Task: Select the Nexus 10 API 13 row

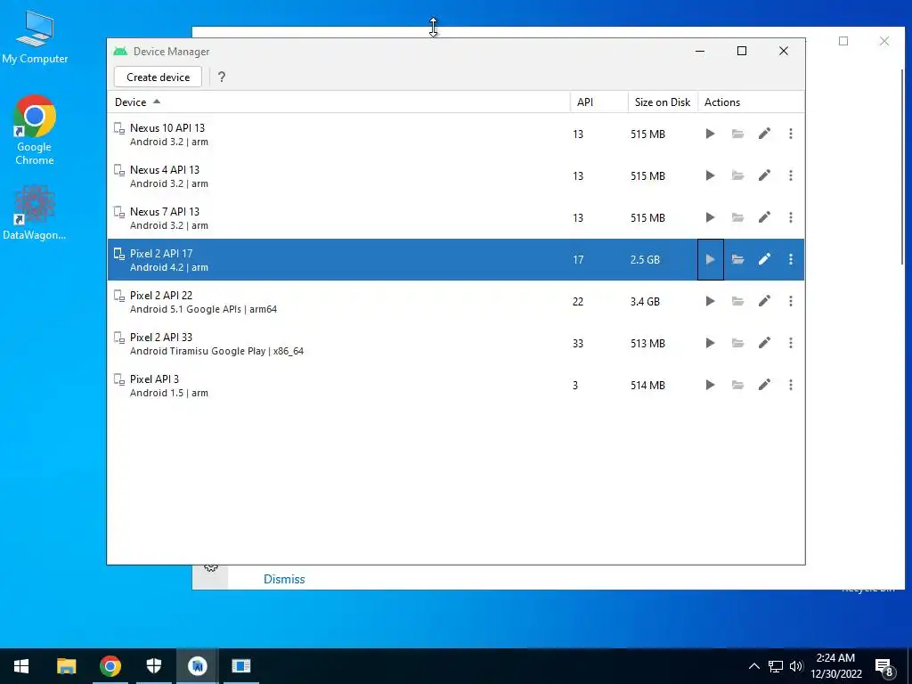Action: (x=456, y=134)
